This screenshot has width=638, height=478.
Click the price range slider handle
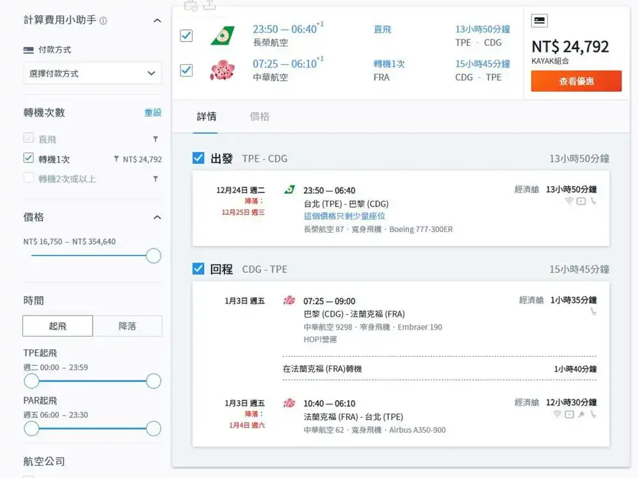pyautogui.click(x=153, y=256)
